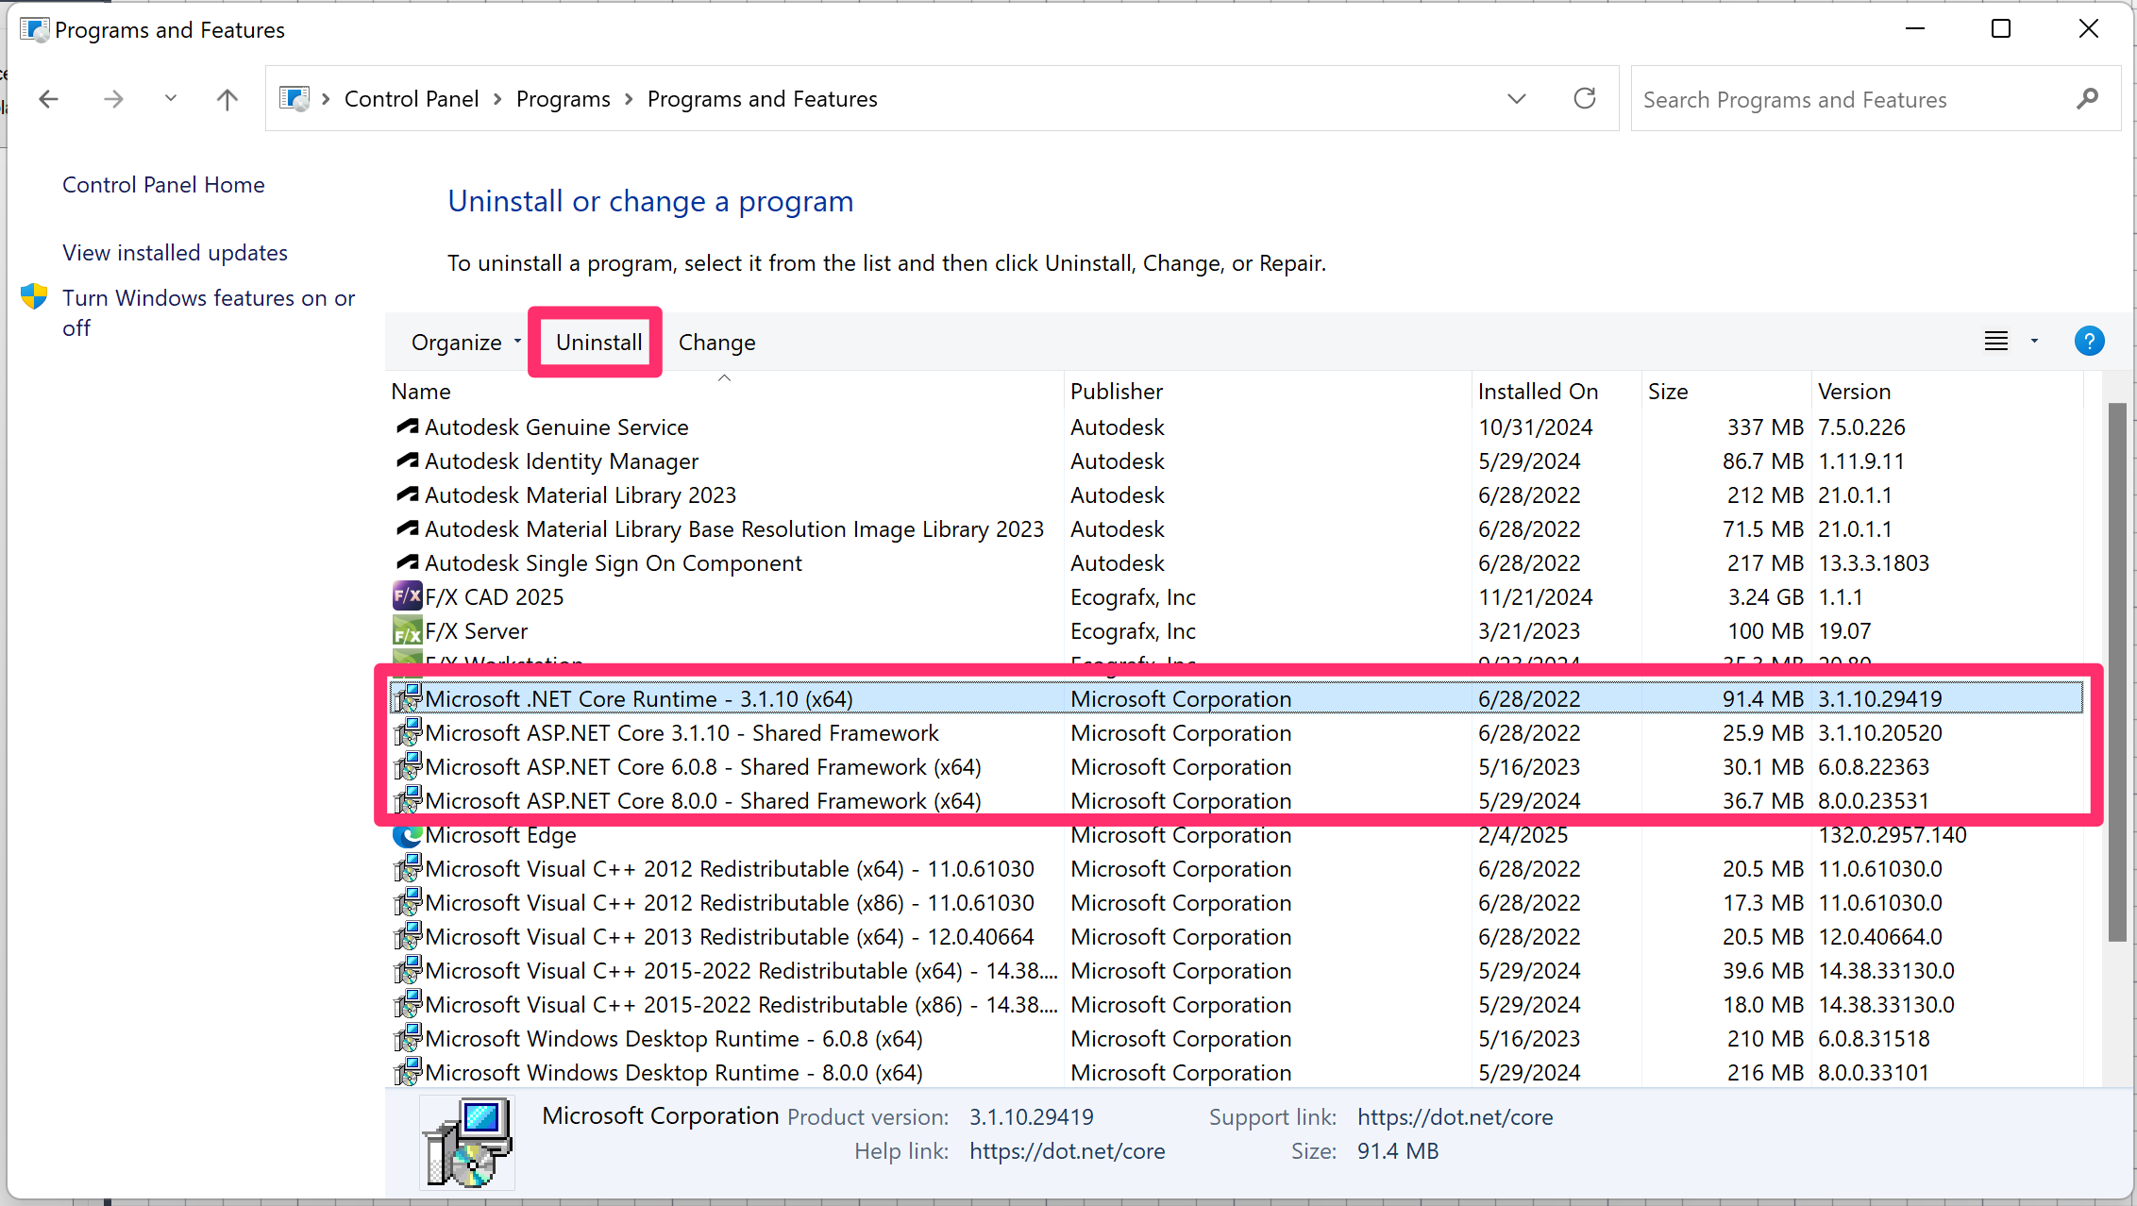Click the Uninstall button
Image resolution: width=2137 pixels, height=1206 pixels.
pyautogui.click(x=598, y=343)
